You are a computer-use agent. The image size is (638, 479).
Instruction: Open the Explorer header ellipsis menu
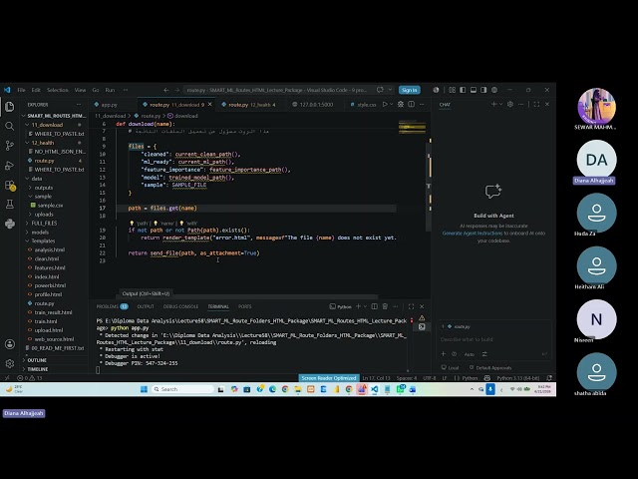(x=79, y=105)
